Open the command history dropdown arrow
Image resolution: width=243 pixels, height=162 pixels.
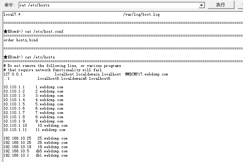(x=201, y=5)
